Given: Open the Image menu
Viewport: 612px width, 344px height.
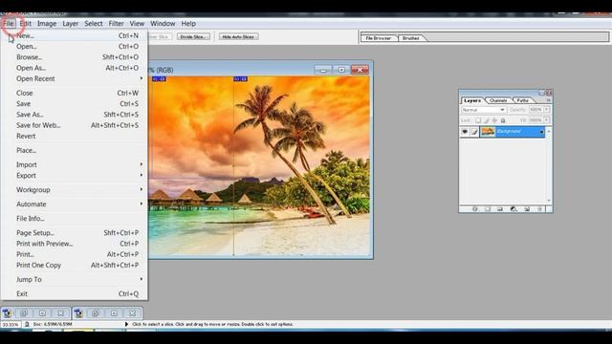Looking at the screenshot, I should click(47, 23).
